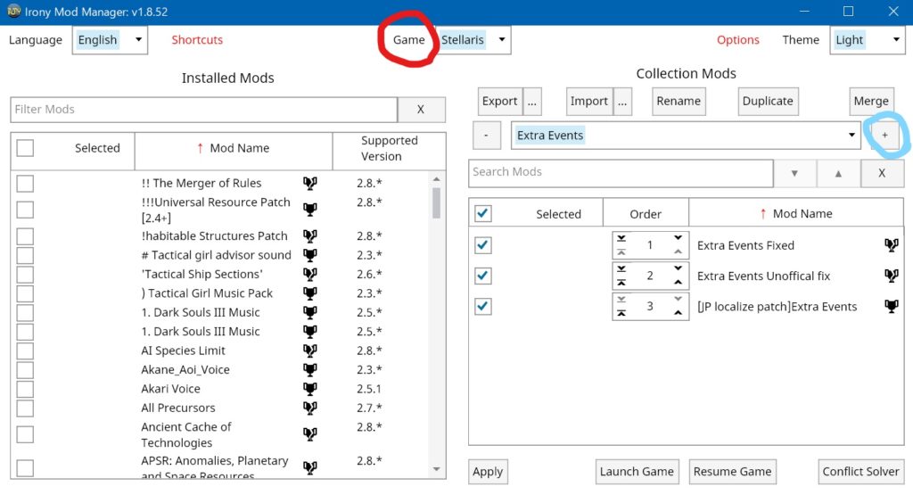Image resolution: width=913 pixels, height=503 pixels.
Task: Open the Light theme dropdown
Action: [867, 40]
